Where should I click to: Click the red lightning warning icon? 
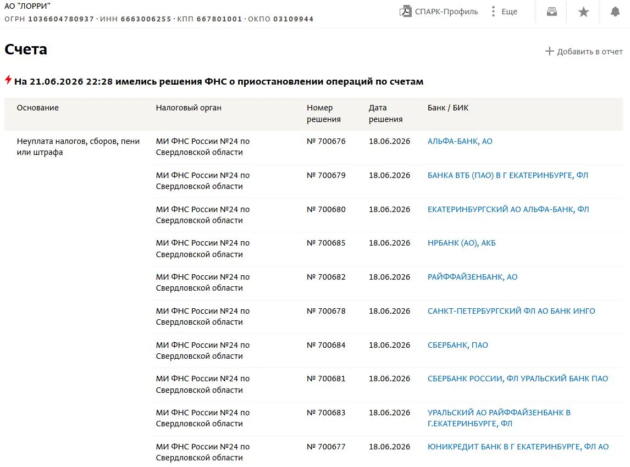8,80
